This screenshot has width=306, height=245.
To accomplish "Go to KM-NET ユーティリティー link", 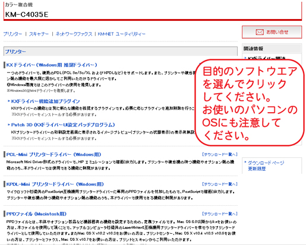I will tap(121, 34).
